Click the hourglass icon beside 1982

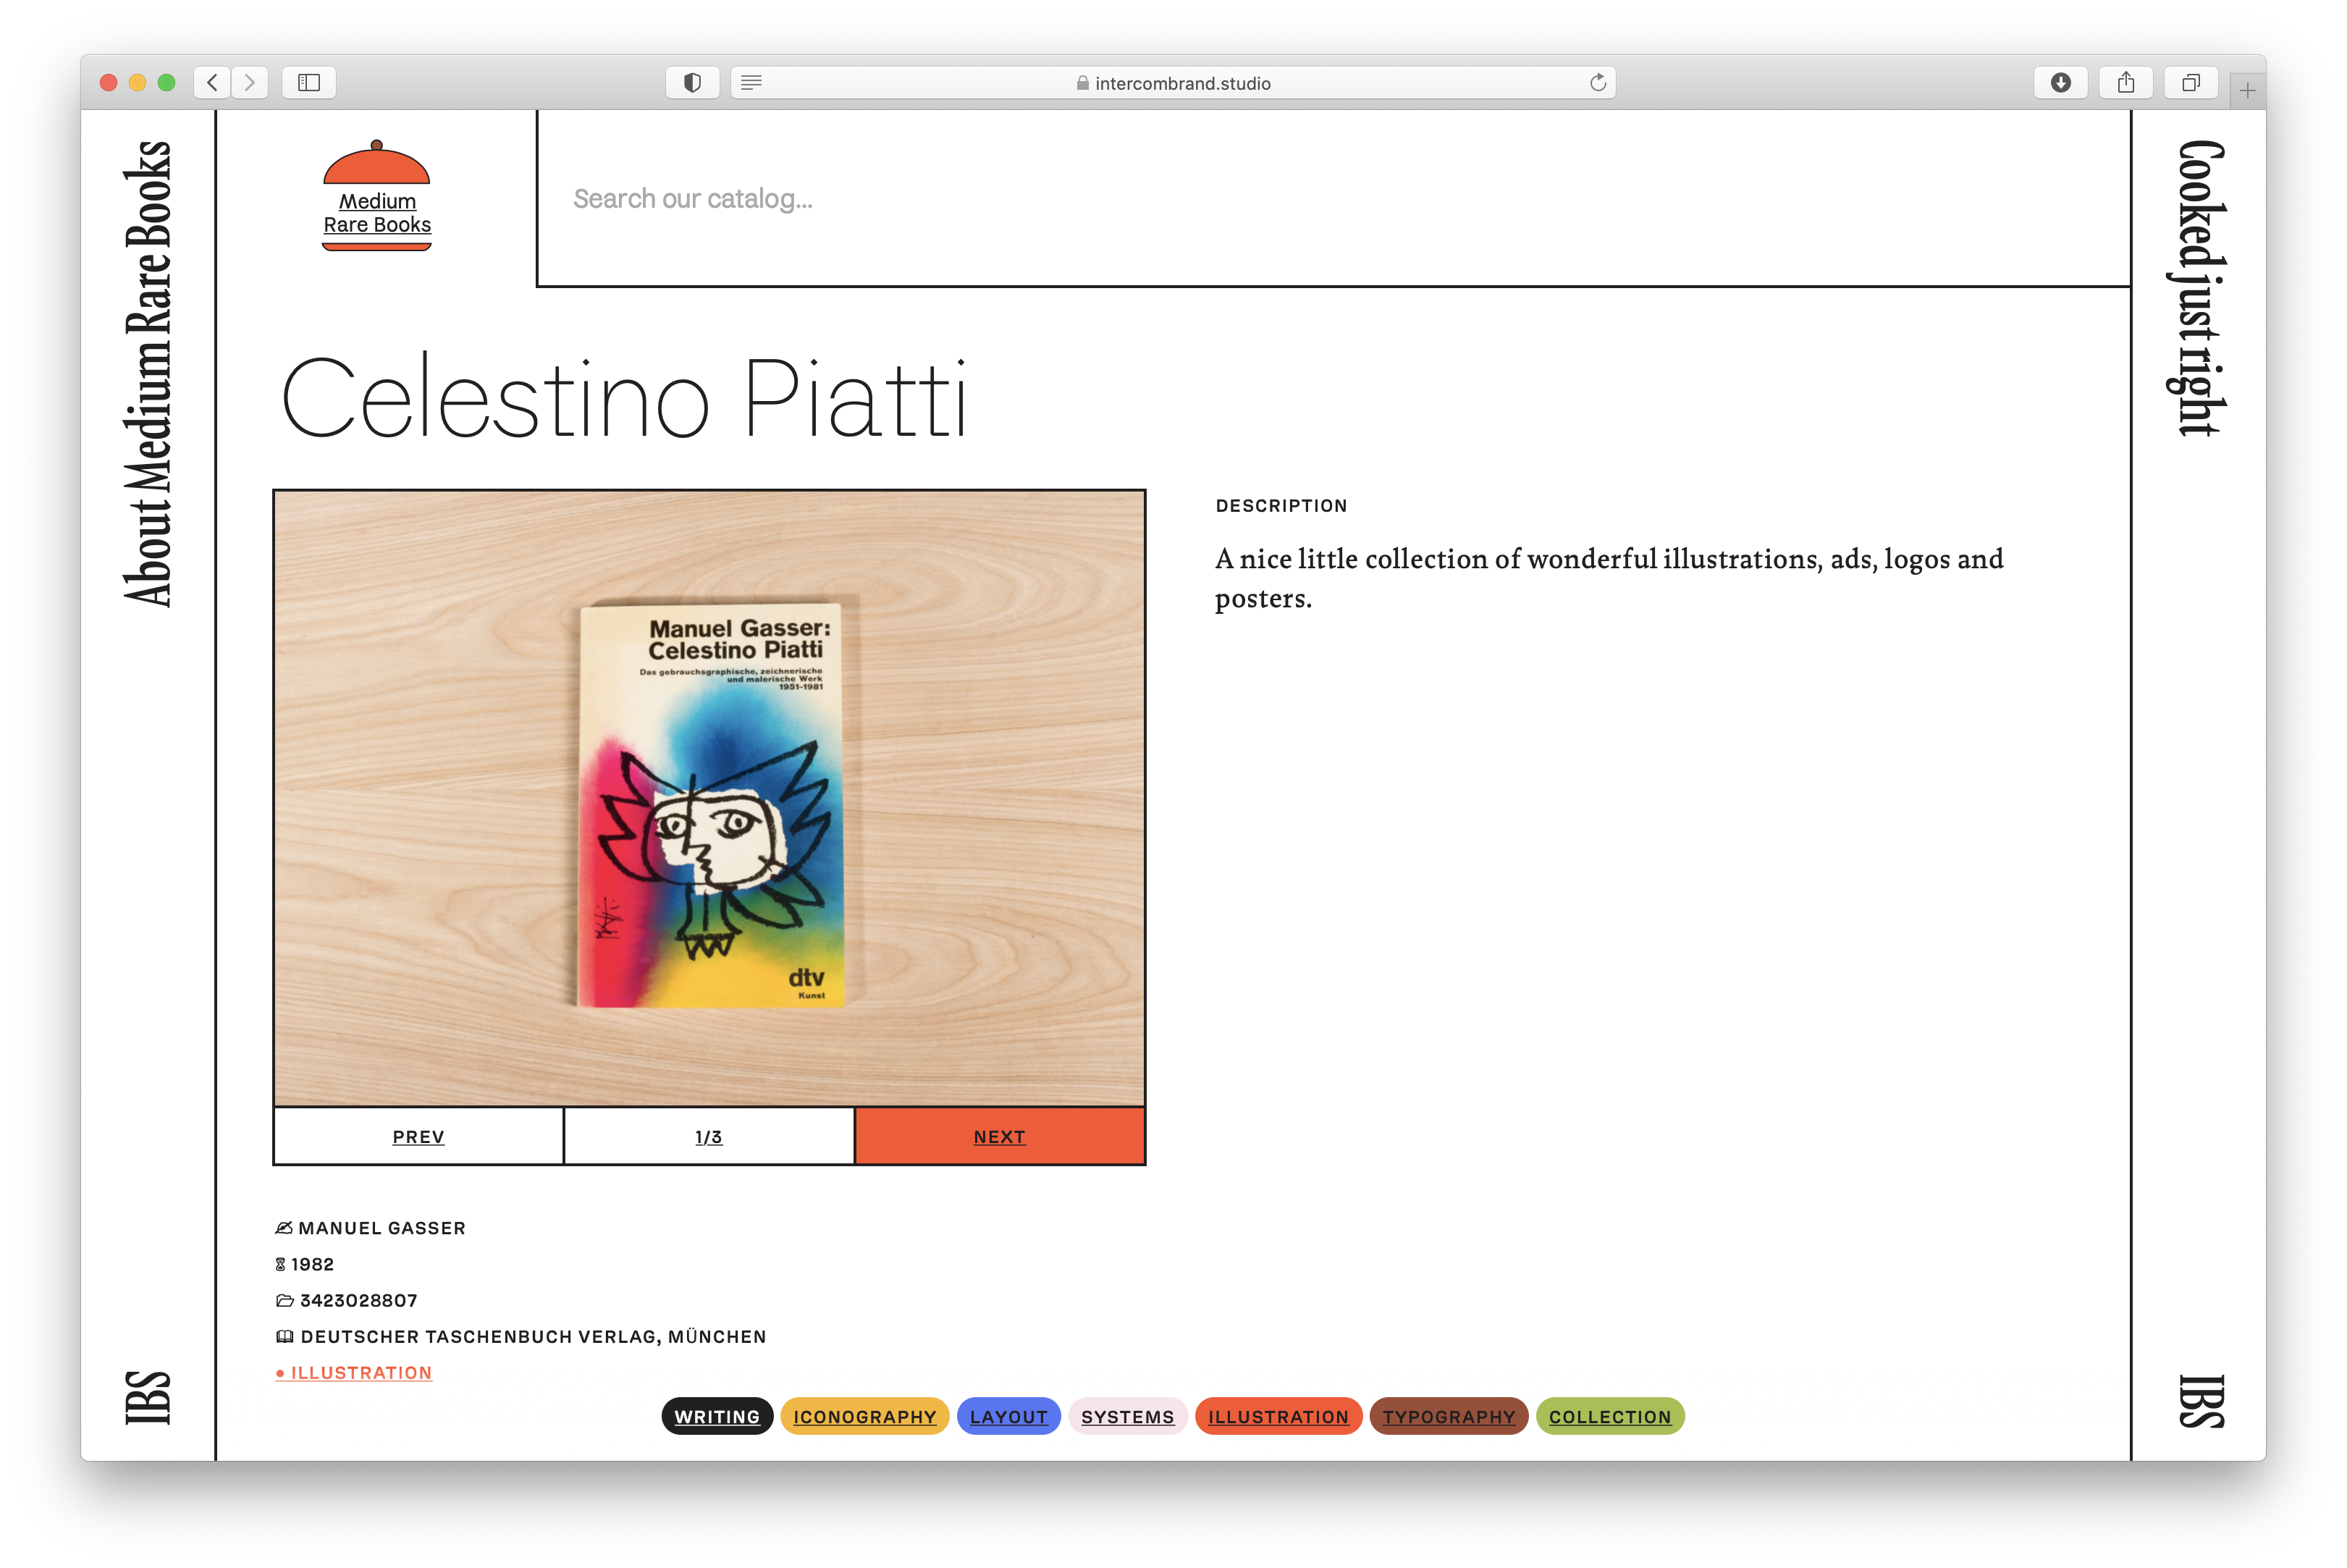click(x=280, y=1264)
